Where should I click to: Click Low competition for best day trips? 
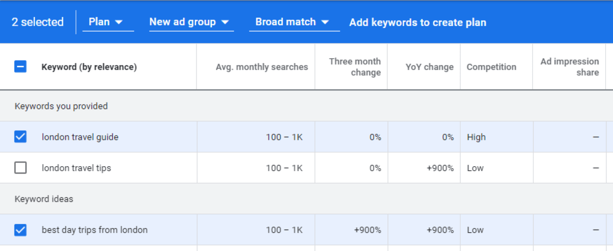(475, 230)
